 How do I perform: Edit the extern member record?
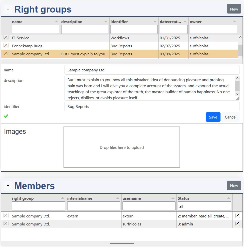237,216
